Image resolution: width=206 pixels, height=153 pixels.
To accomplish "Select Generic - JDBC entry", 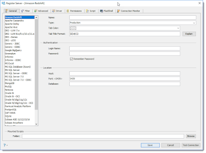I will pyautogui.click(x=20, y=44).
